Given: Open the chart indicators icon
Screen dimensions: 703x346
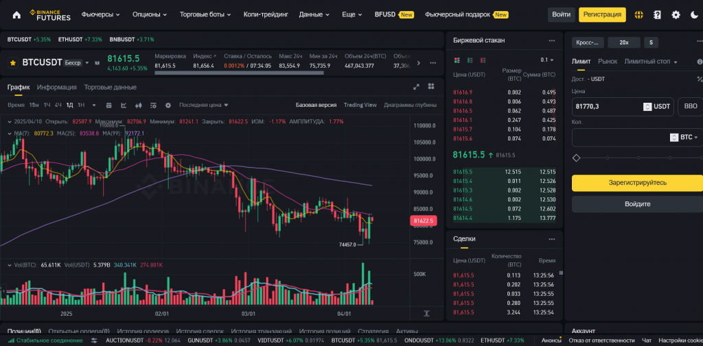Looking at the screenshot, I should point(124,106).
